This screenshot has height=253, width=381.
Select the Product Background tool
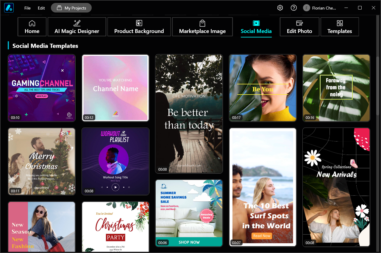[x=139, y=27]
